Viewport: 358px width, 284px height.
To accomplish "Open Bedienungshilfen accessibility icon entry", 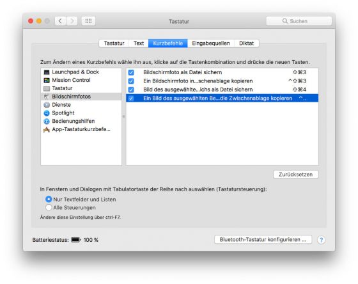I will tap(47, 122).
